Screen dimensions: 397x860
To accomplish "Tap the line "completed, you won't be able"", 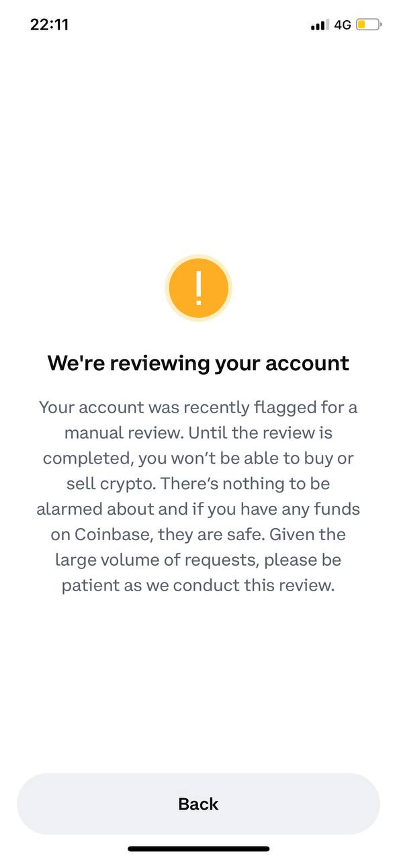I will pyautogui.click(x=198, y=458).
